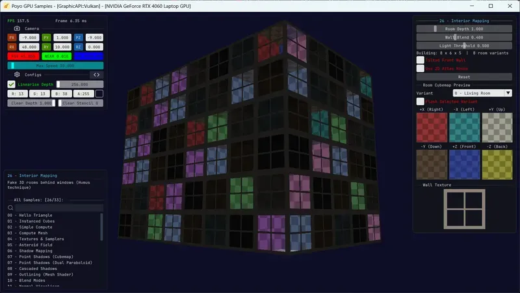Click the B: 38 color channel field

(61, 94)
